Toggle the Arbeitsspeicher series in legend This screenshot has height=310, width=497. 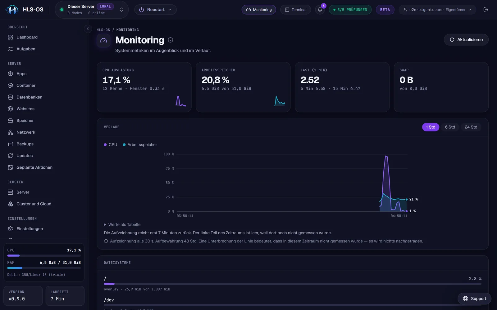140,145
